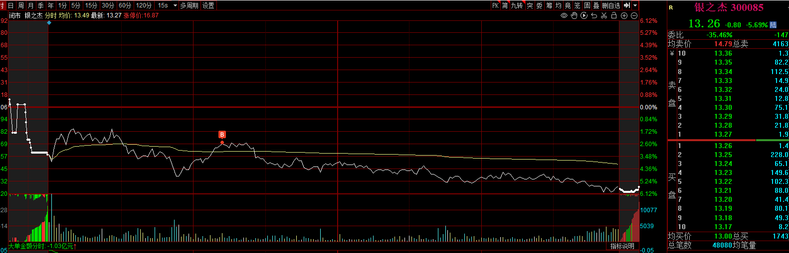Click the red B marker on chart
Viewport: 789px width, 253px height.
point(222,135)
